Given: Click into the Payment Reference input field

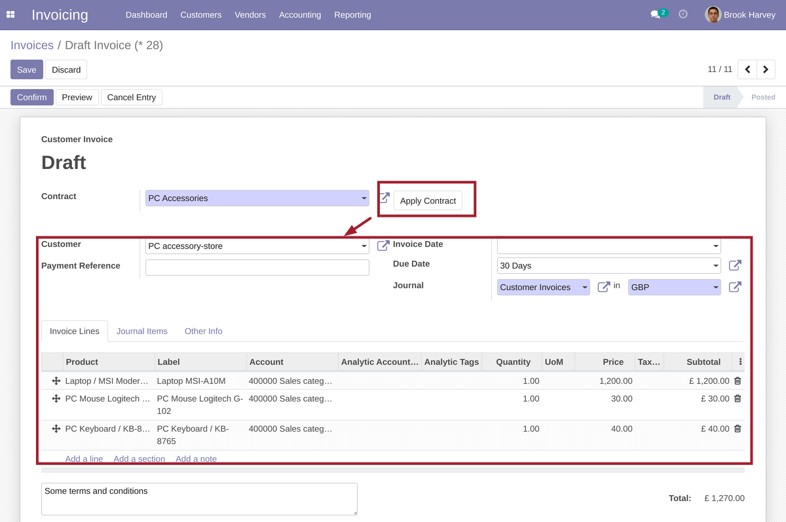Looking at the screenshot, I should click(x=257, y=267).
